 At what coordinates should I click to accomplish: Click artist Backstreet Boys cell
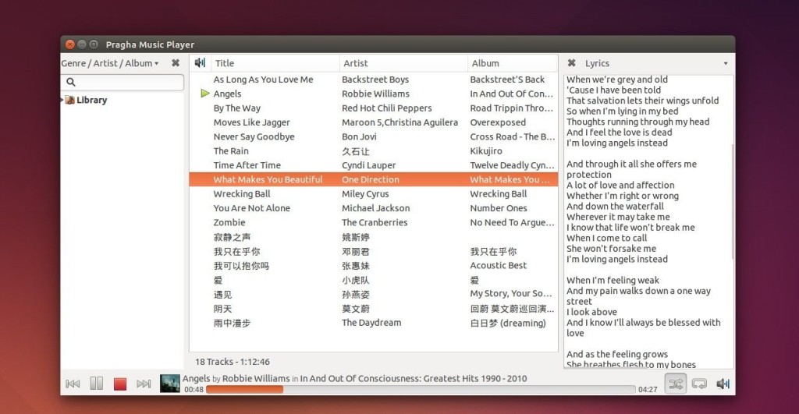pyautogui.click(x=375, y=80)
